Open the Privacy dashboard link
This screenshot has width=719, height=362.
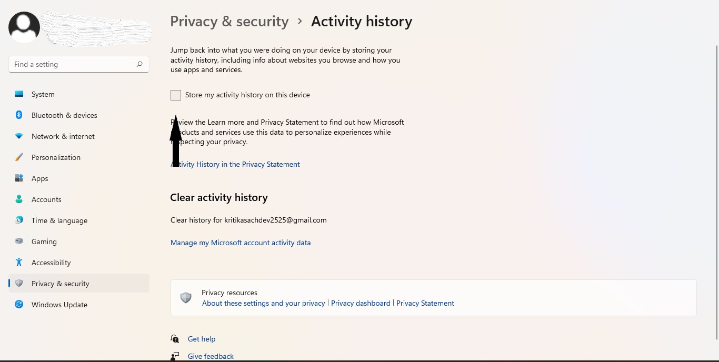tap(361, 303)
